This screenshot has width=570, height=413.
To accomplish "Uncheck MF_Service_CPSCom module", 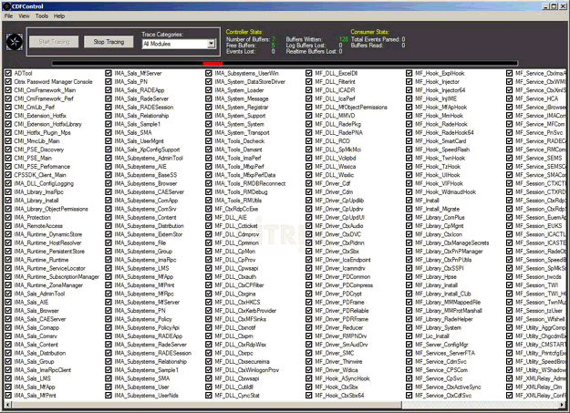I will 409,370.
